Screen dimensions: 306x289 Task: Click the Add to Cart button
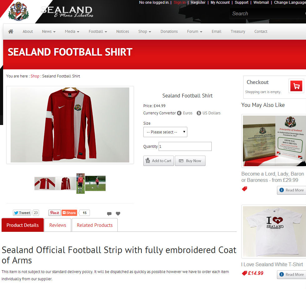click(x=159, y=161)
